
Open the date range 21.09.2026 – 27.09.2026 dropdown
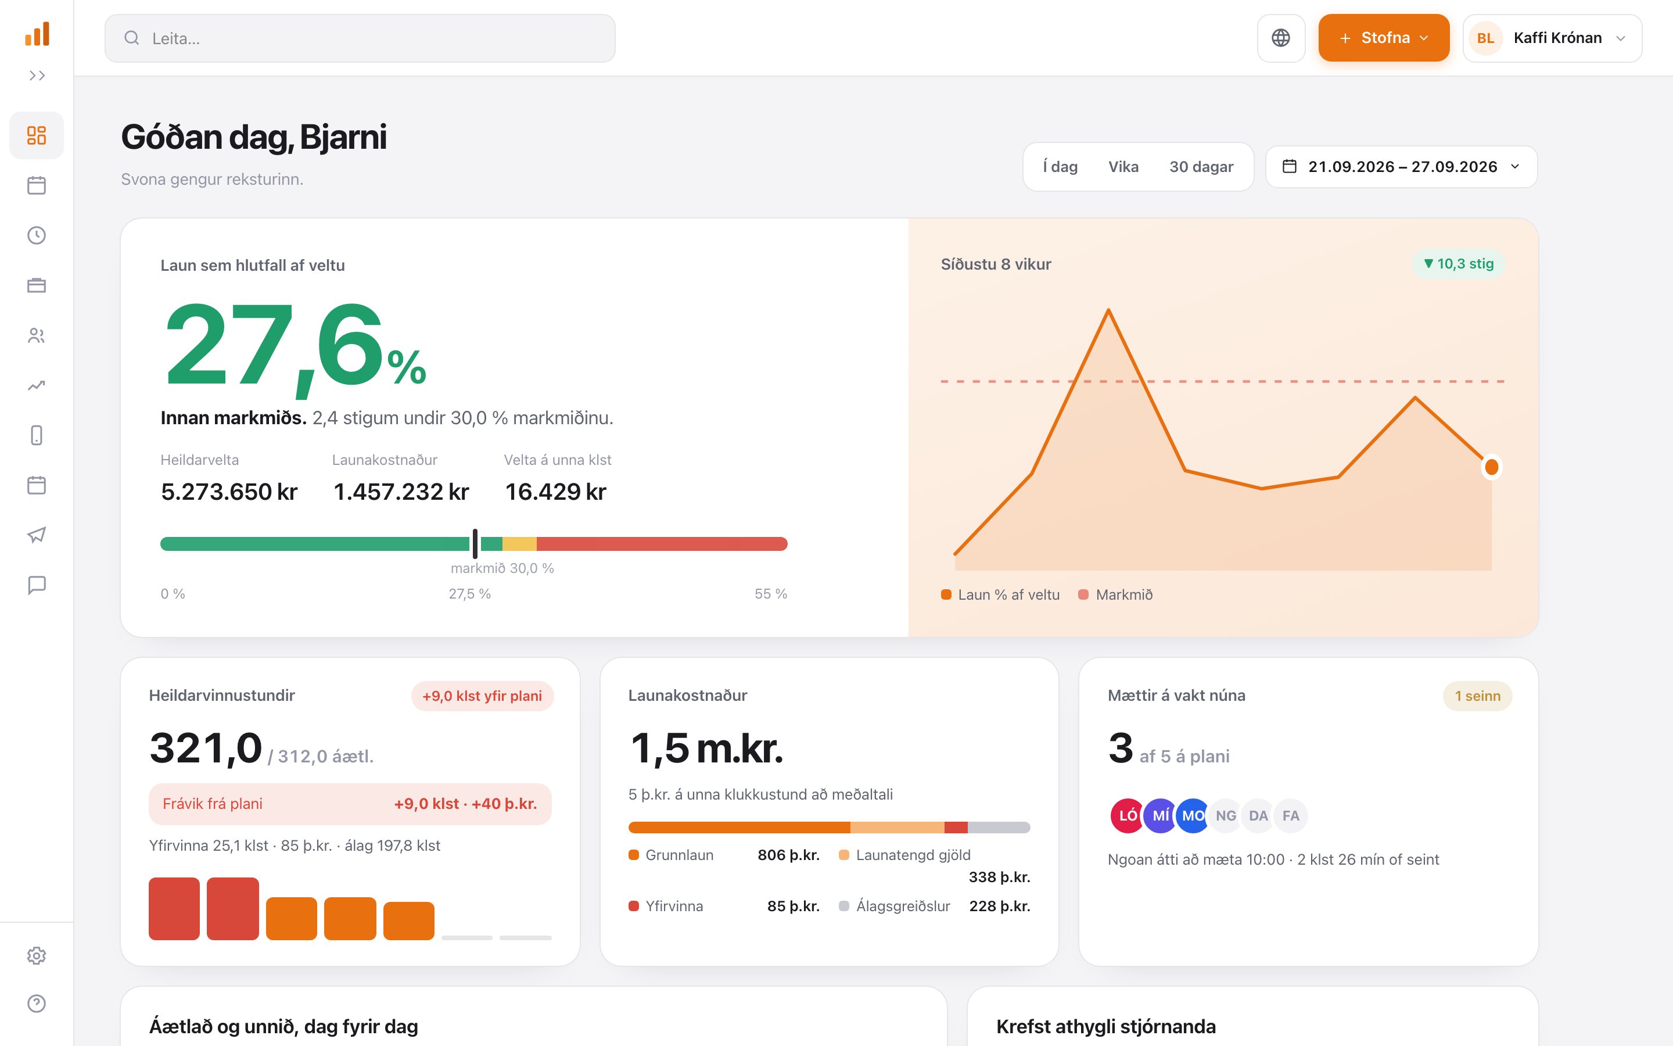[1401, 167]
